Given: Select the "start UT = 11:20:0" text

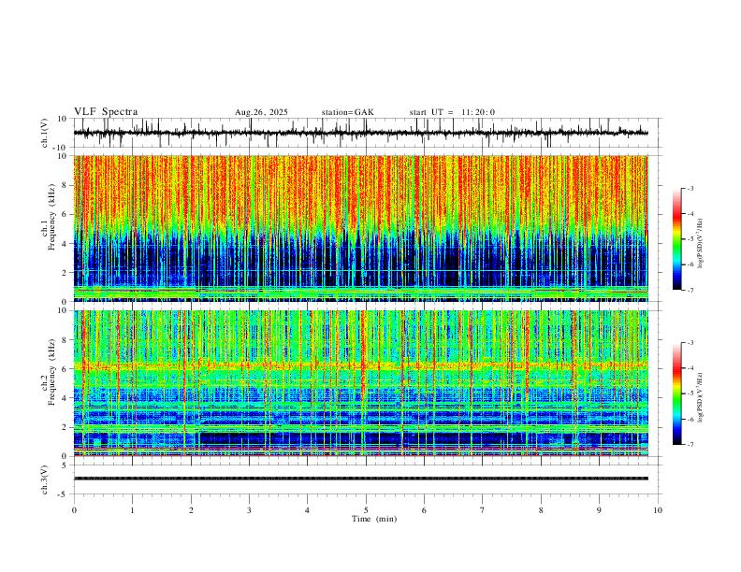Looking at the screenshot, I should tap(452, 112).
